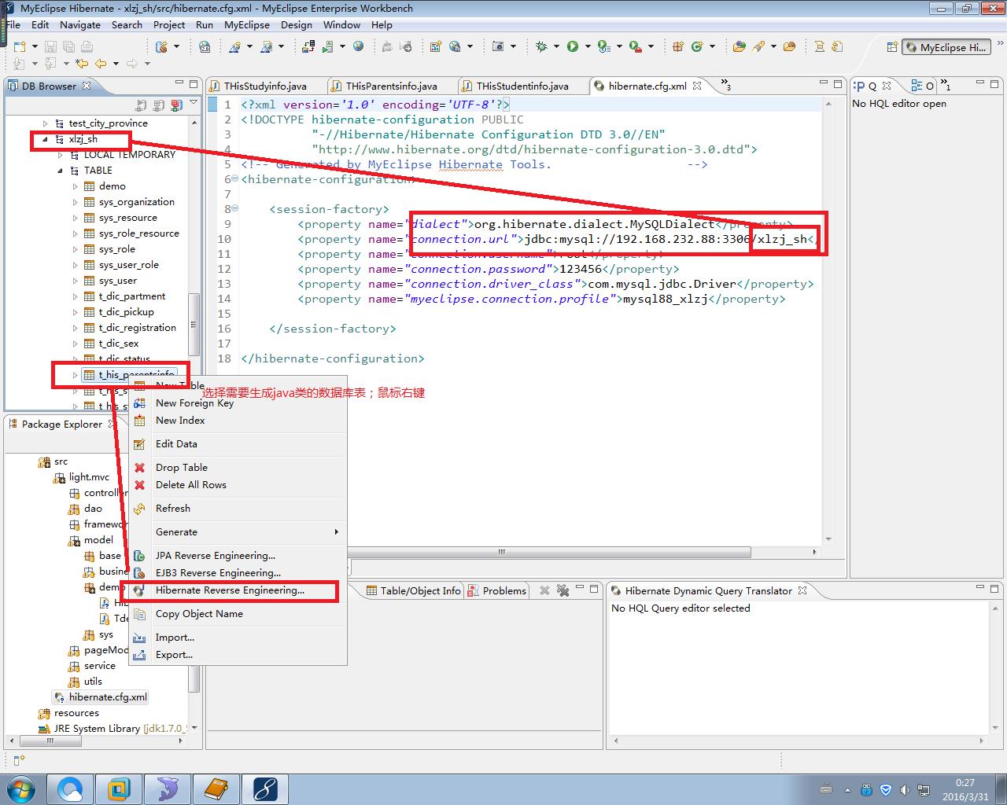
Task: Open Generate submenu in context menu
Action: pyautogui.click(x=238, y=532)
